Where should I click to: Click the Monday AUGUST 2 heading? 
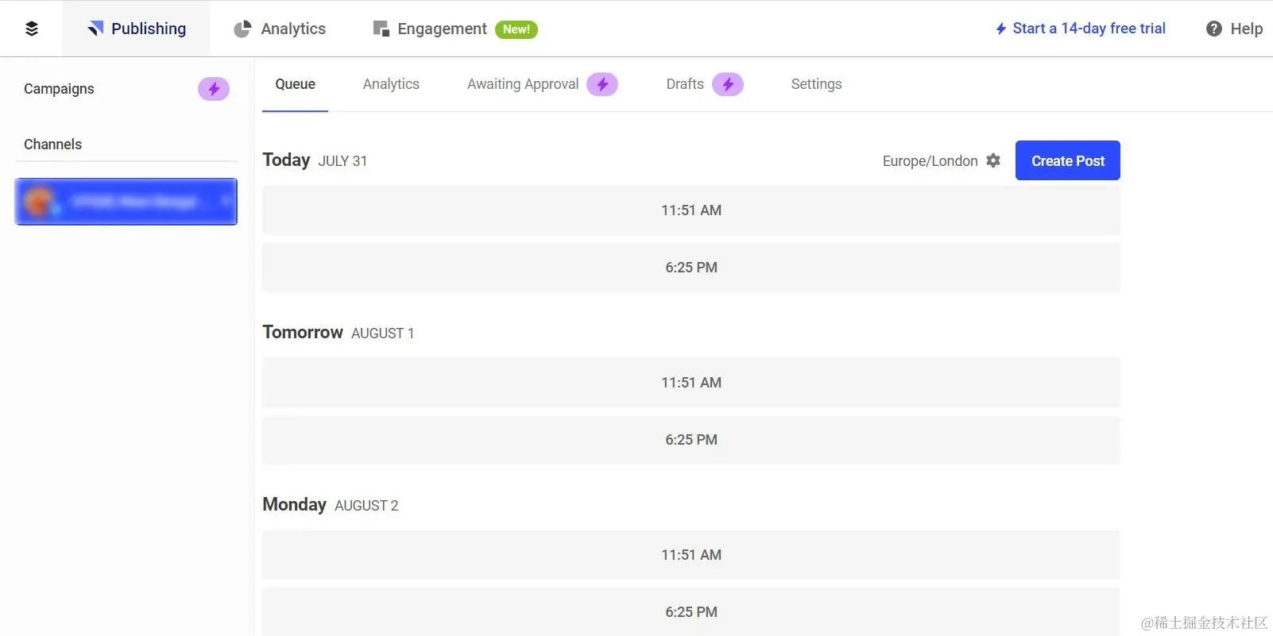[330, 505]
